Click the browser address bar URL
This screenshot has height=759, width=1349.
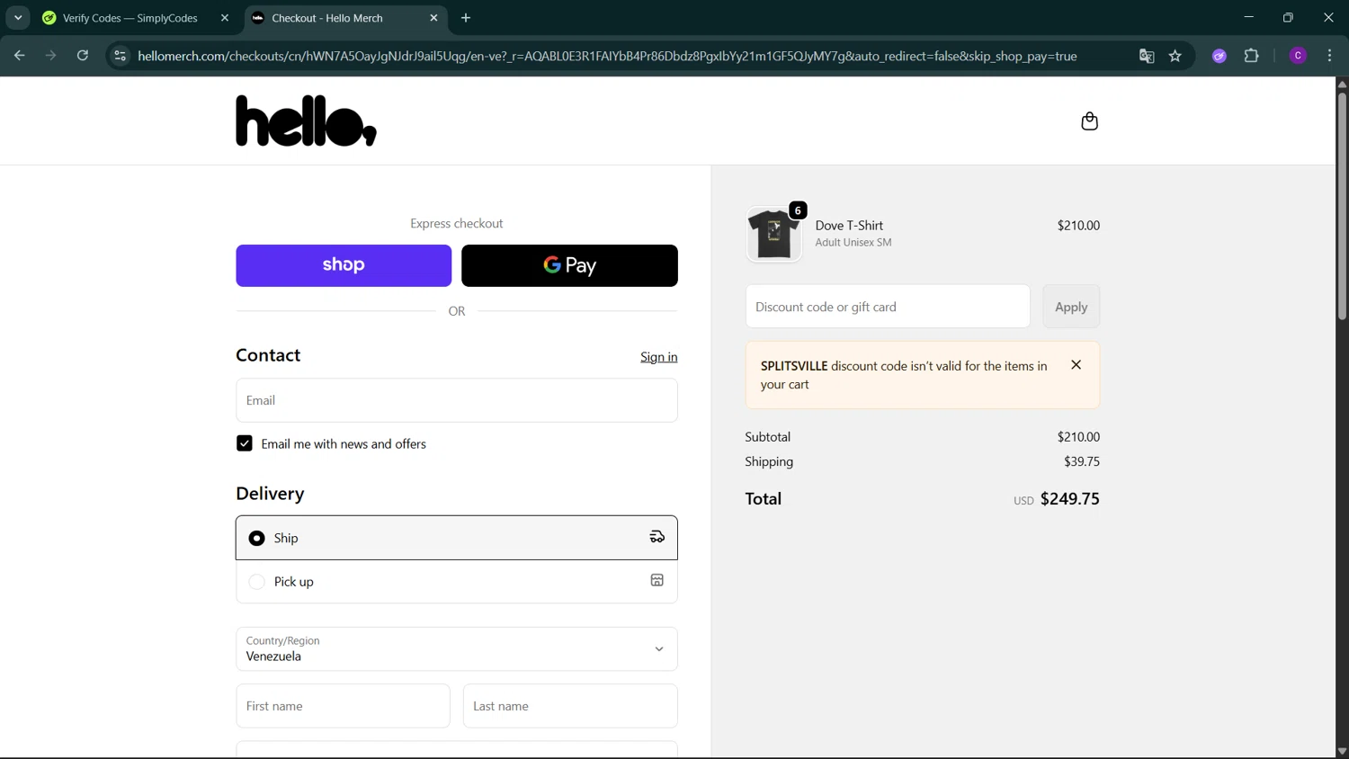pos(607,56)
